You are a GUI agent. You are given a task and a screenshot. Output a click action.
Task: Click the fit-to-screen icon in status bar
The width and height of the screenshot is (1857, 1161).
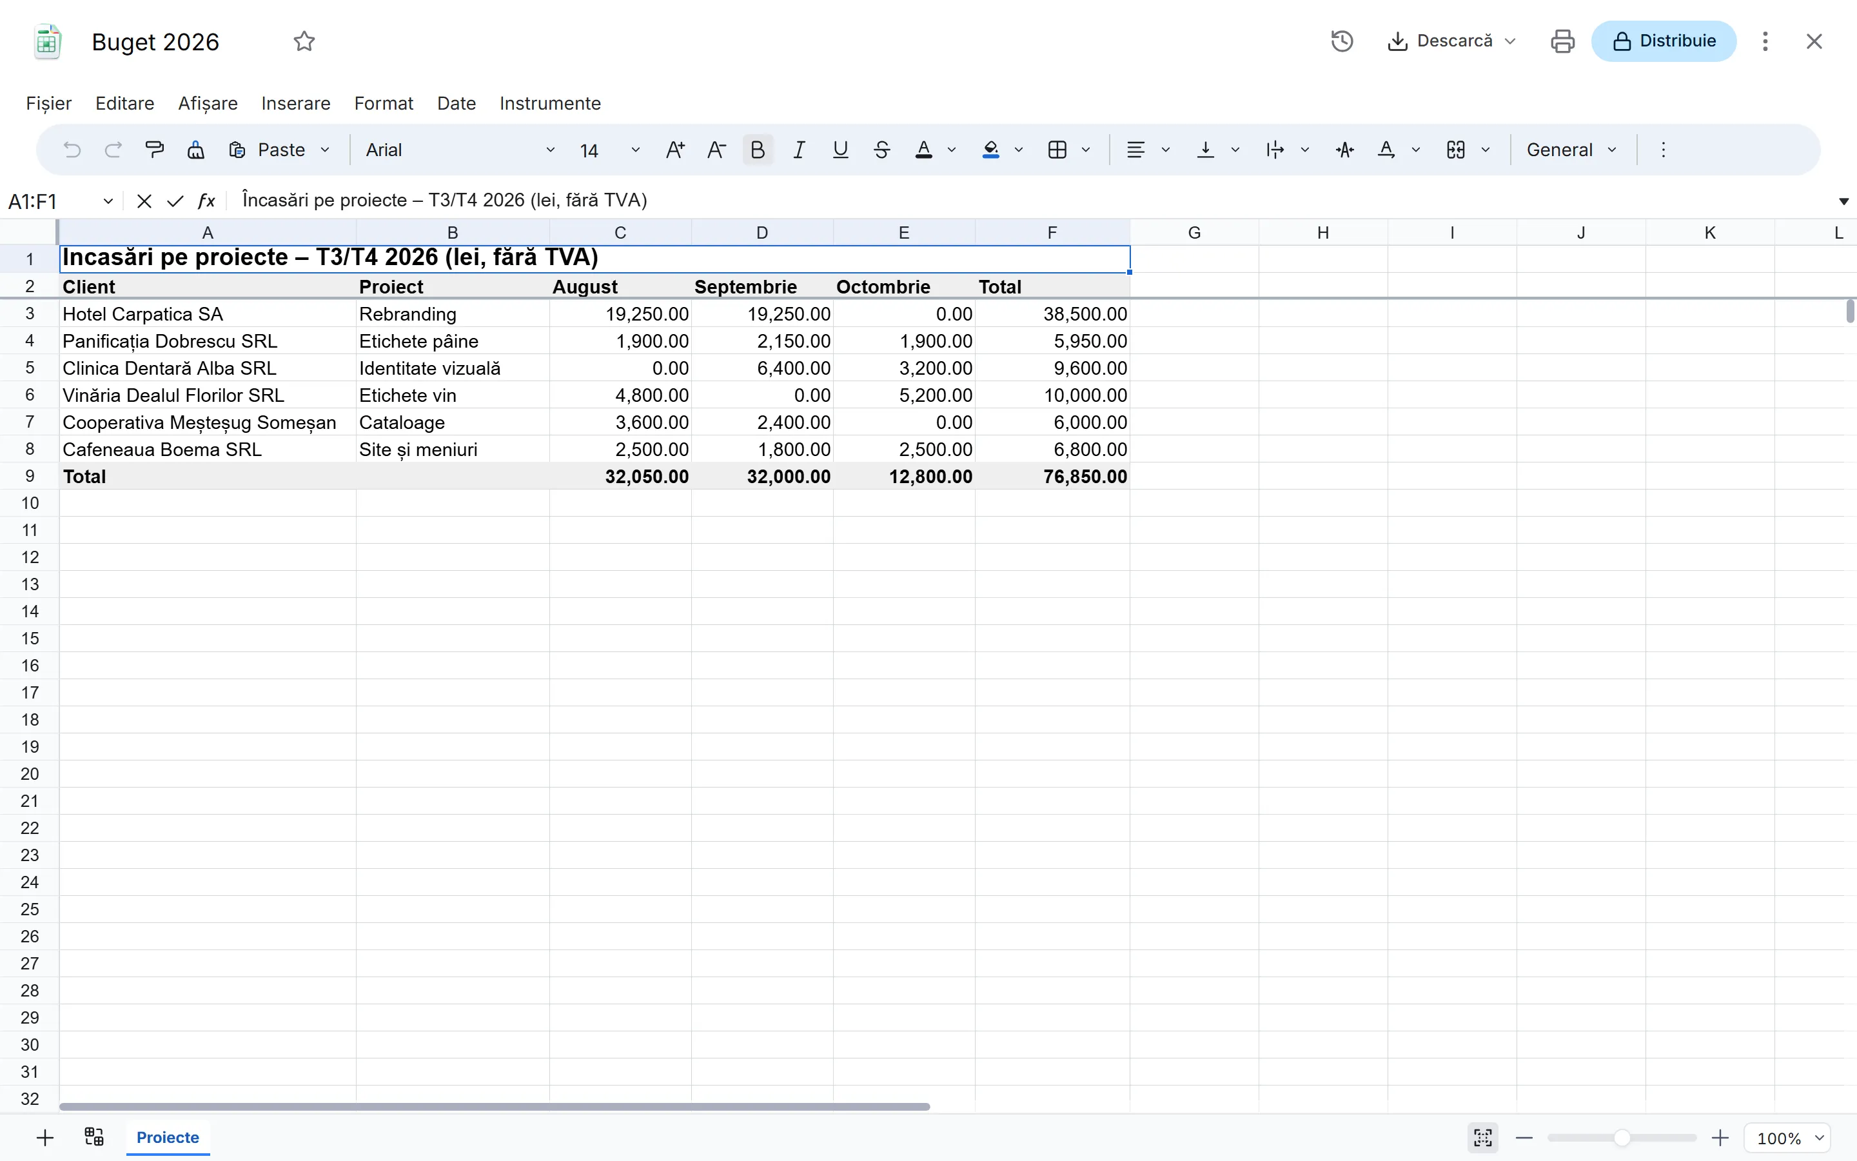[1482, 1138]
